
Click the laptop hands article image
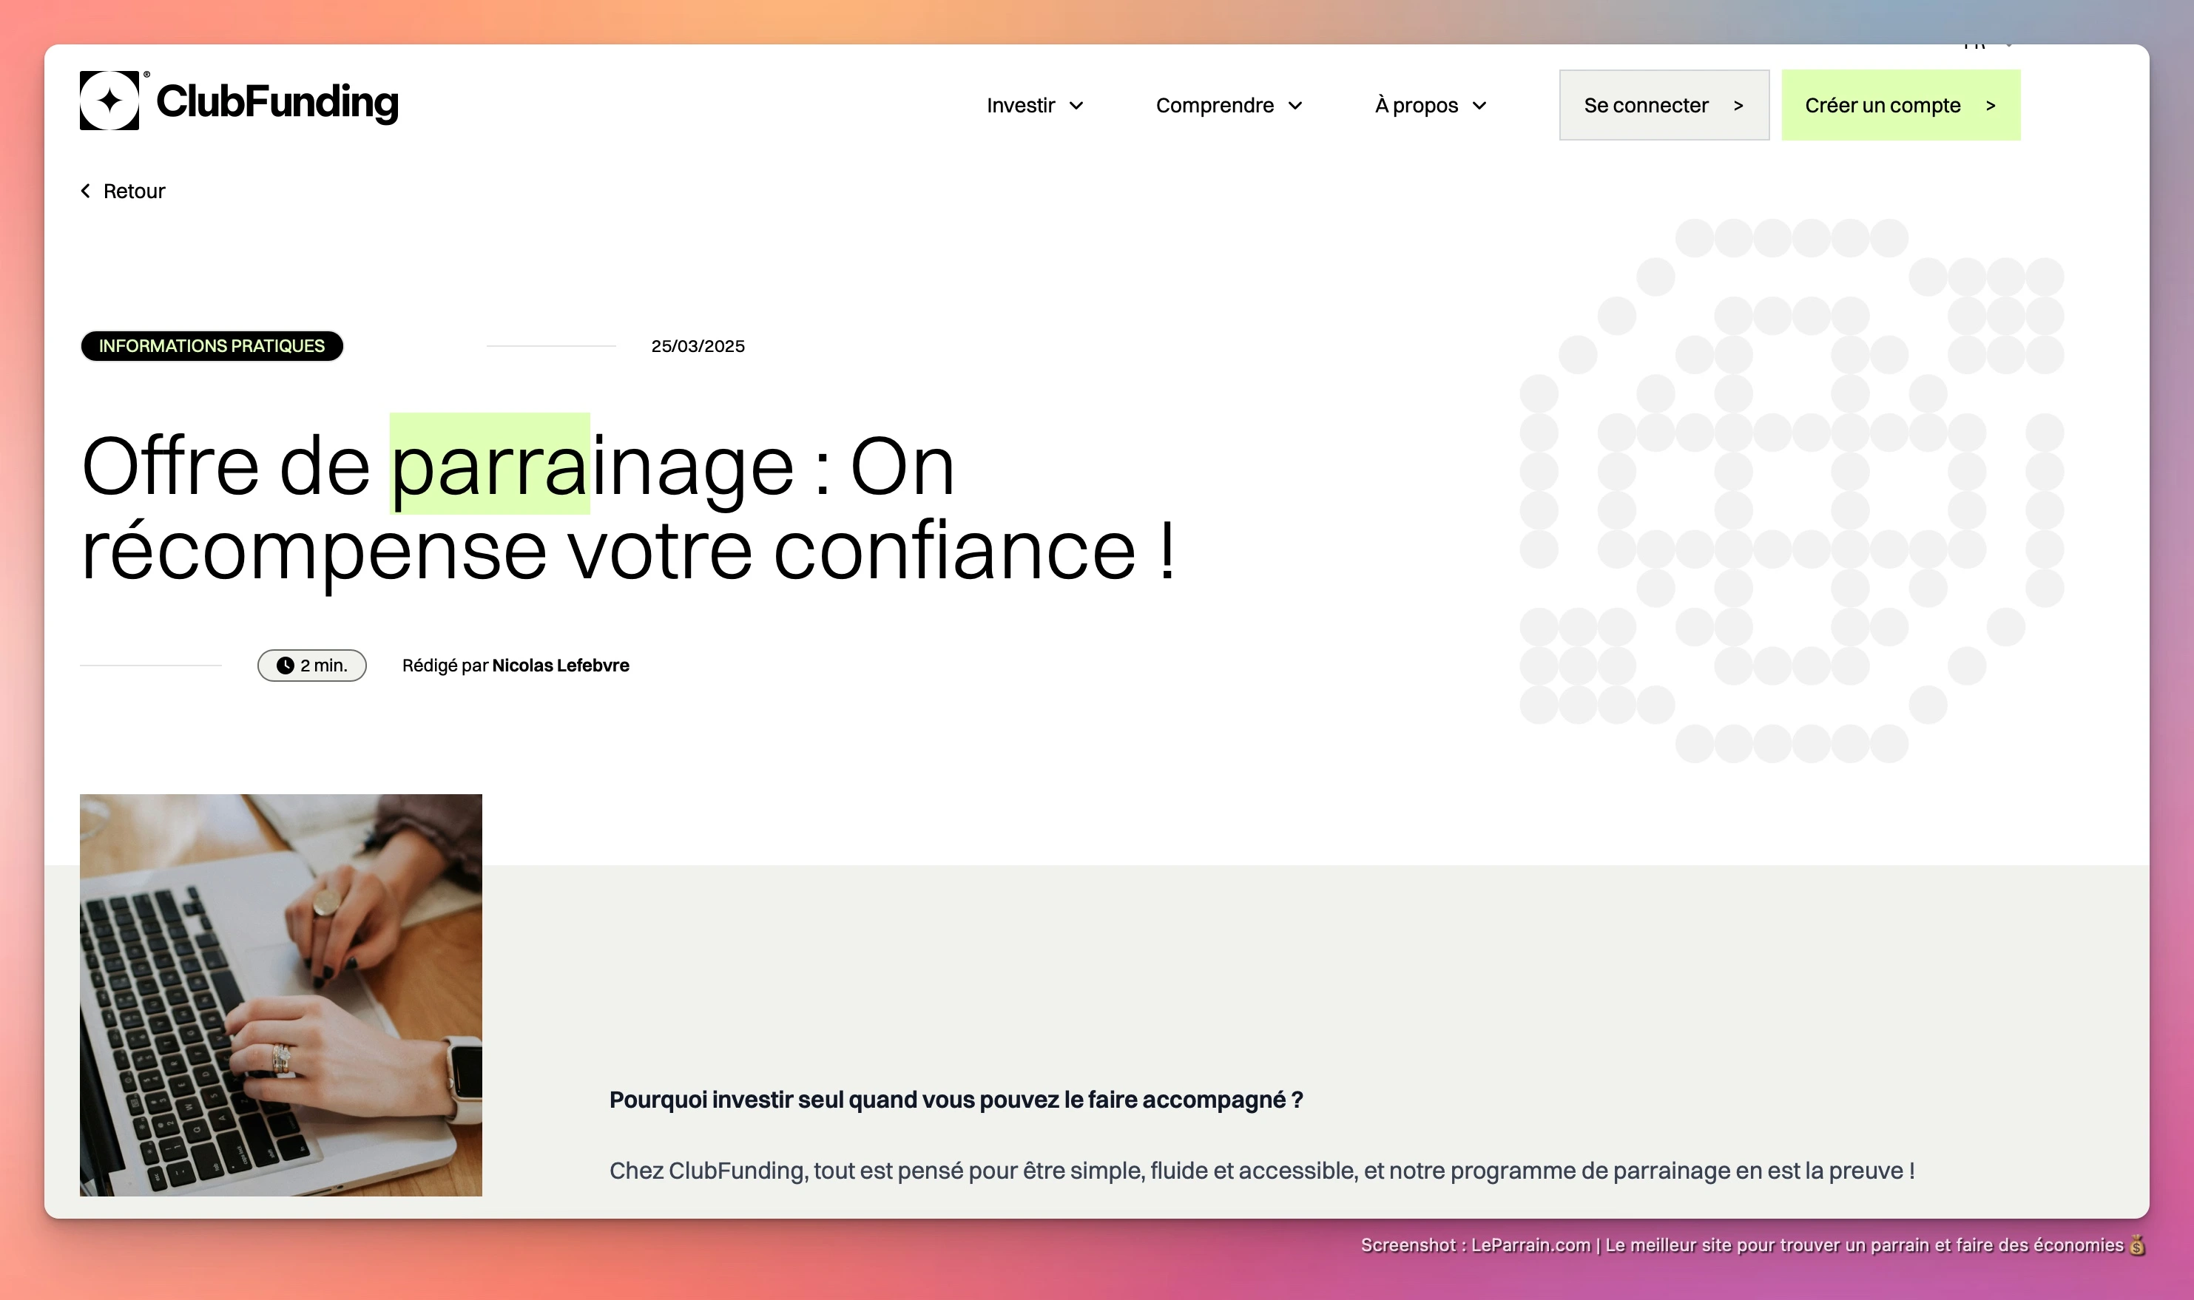point(280,995)
